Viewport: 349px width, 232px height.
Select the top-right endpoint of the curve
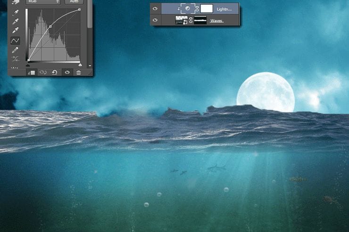[79, 9]
